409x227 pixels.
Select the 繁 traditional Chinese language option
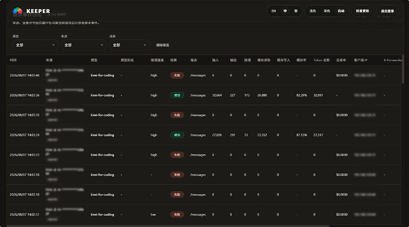(x=296, y=11)
